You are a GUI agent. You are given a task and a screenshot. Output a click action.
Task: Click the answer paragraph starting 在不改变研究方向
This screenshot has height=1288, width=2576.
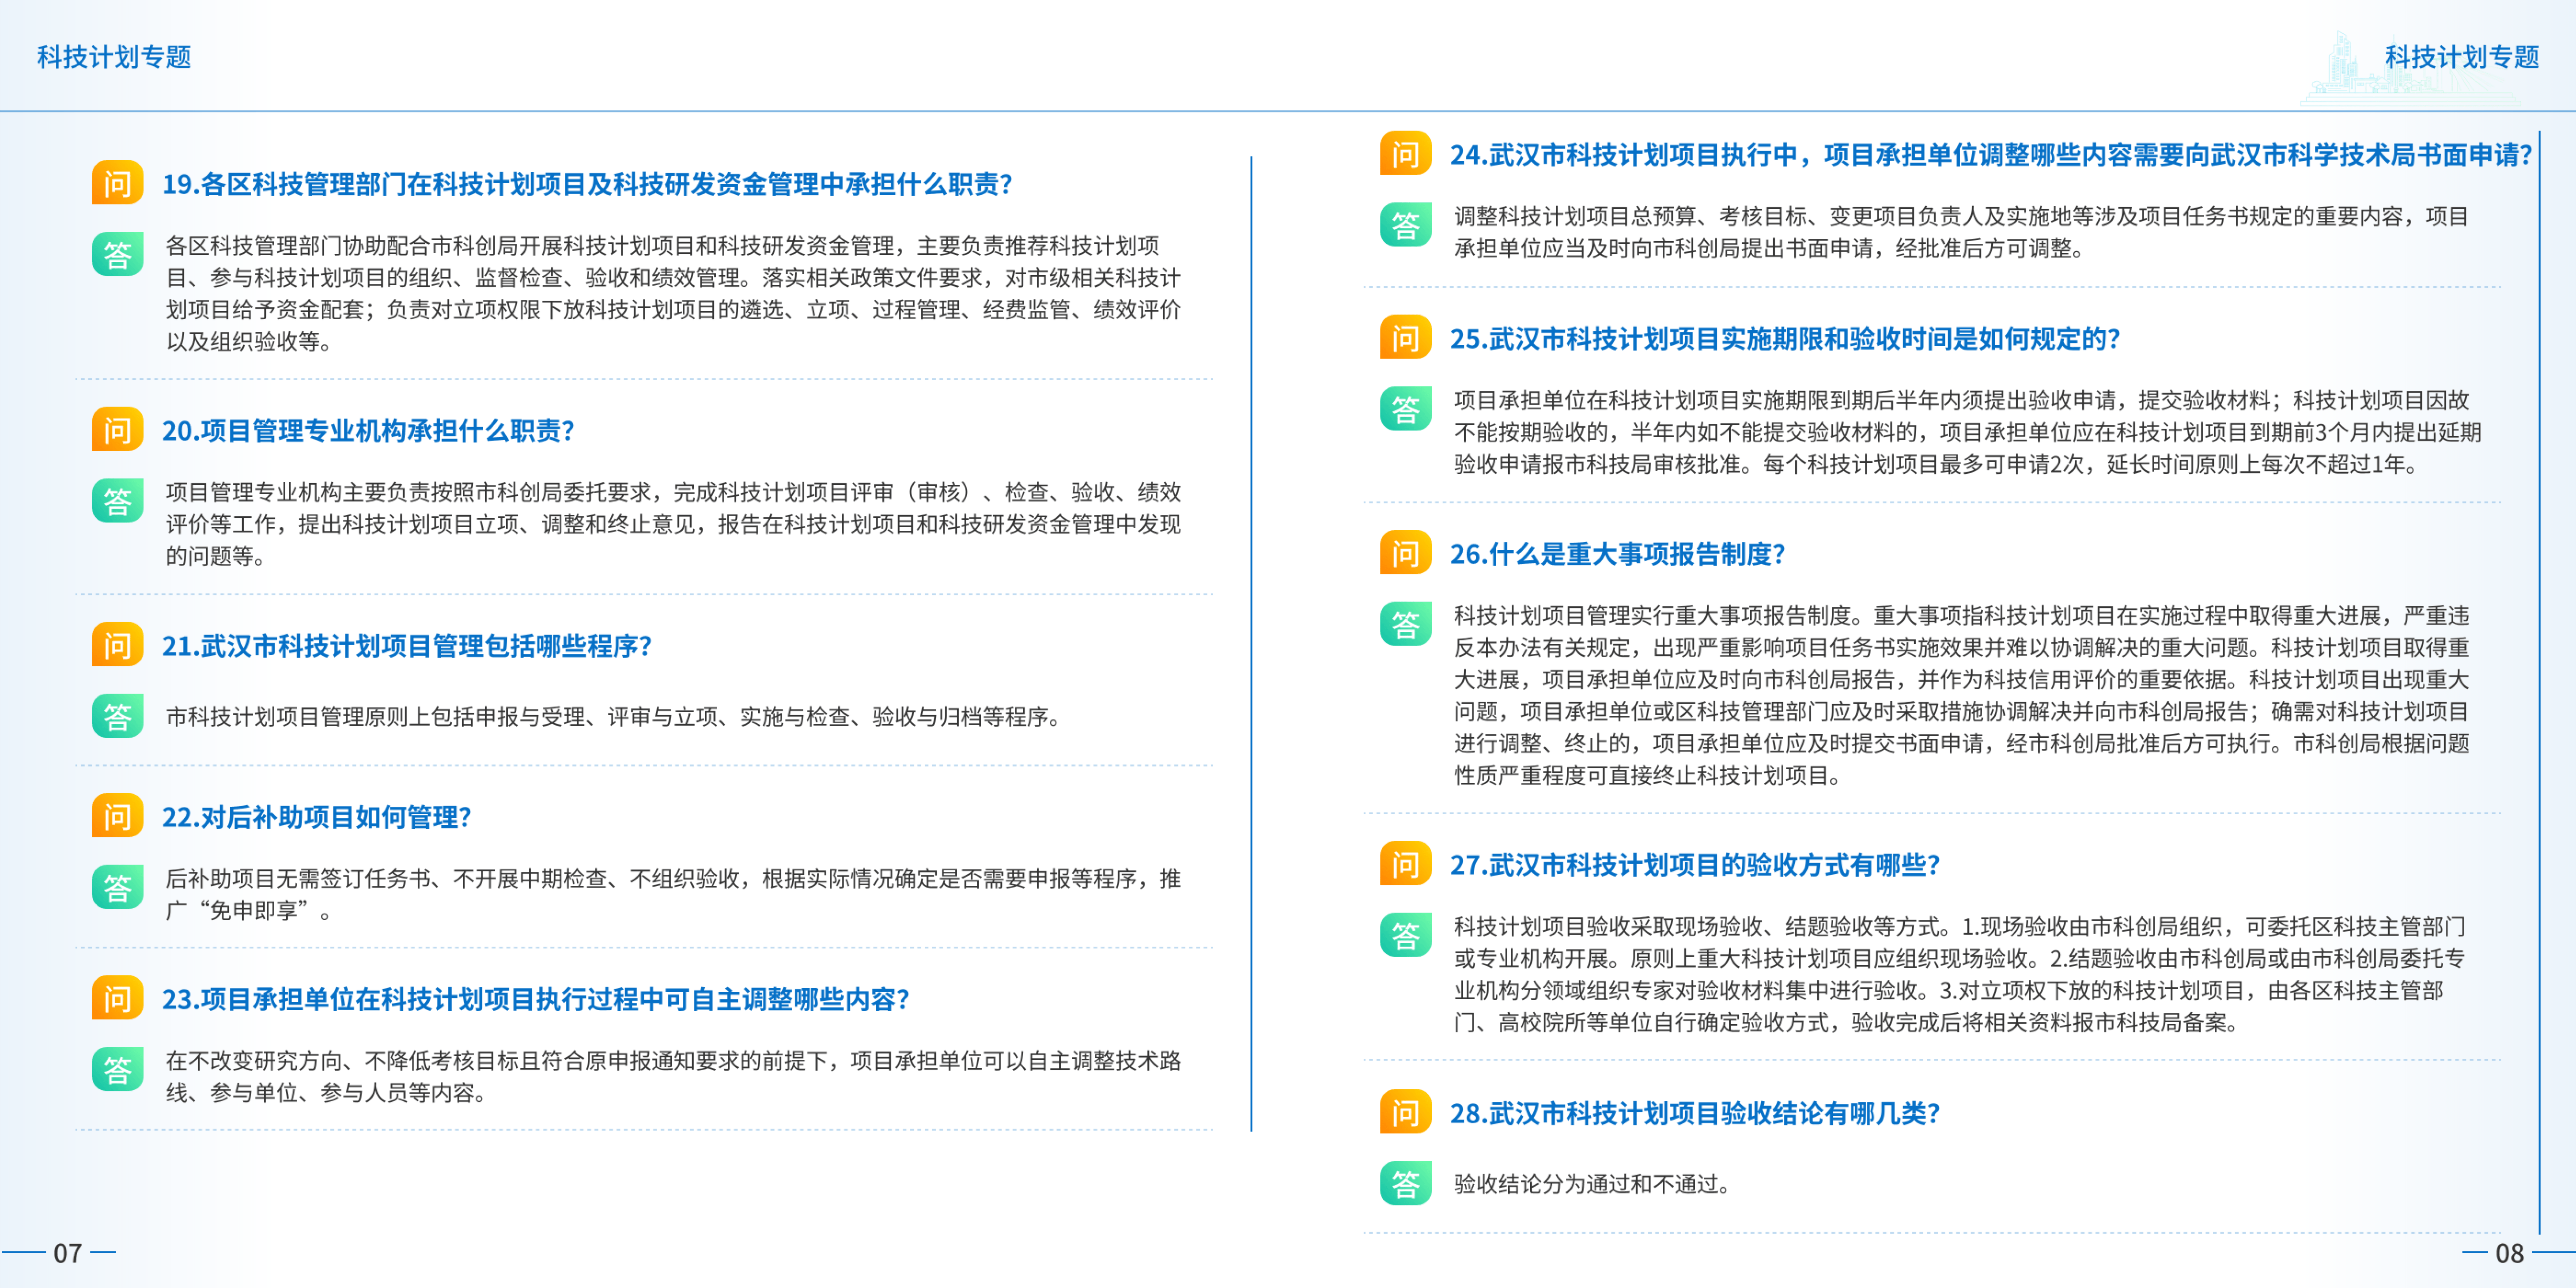(673, 1076)
